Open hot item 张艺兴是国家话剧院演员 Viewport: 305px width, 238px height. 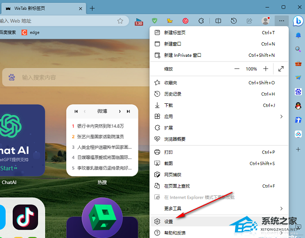tap(100, 137)
